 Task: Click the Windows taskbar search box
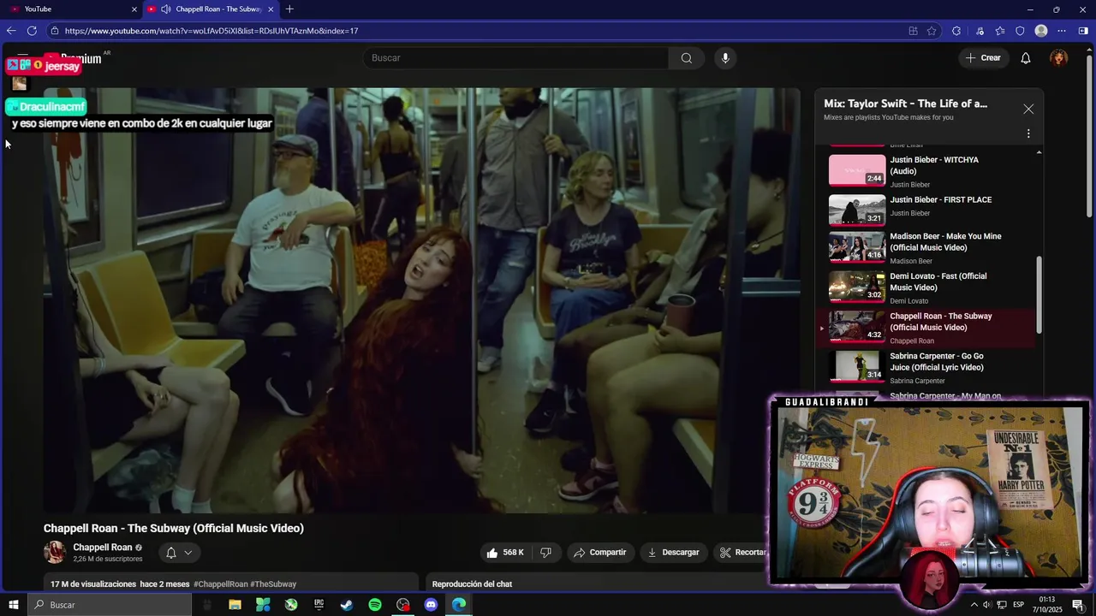click(x=110, y=605)
